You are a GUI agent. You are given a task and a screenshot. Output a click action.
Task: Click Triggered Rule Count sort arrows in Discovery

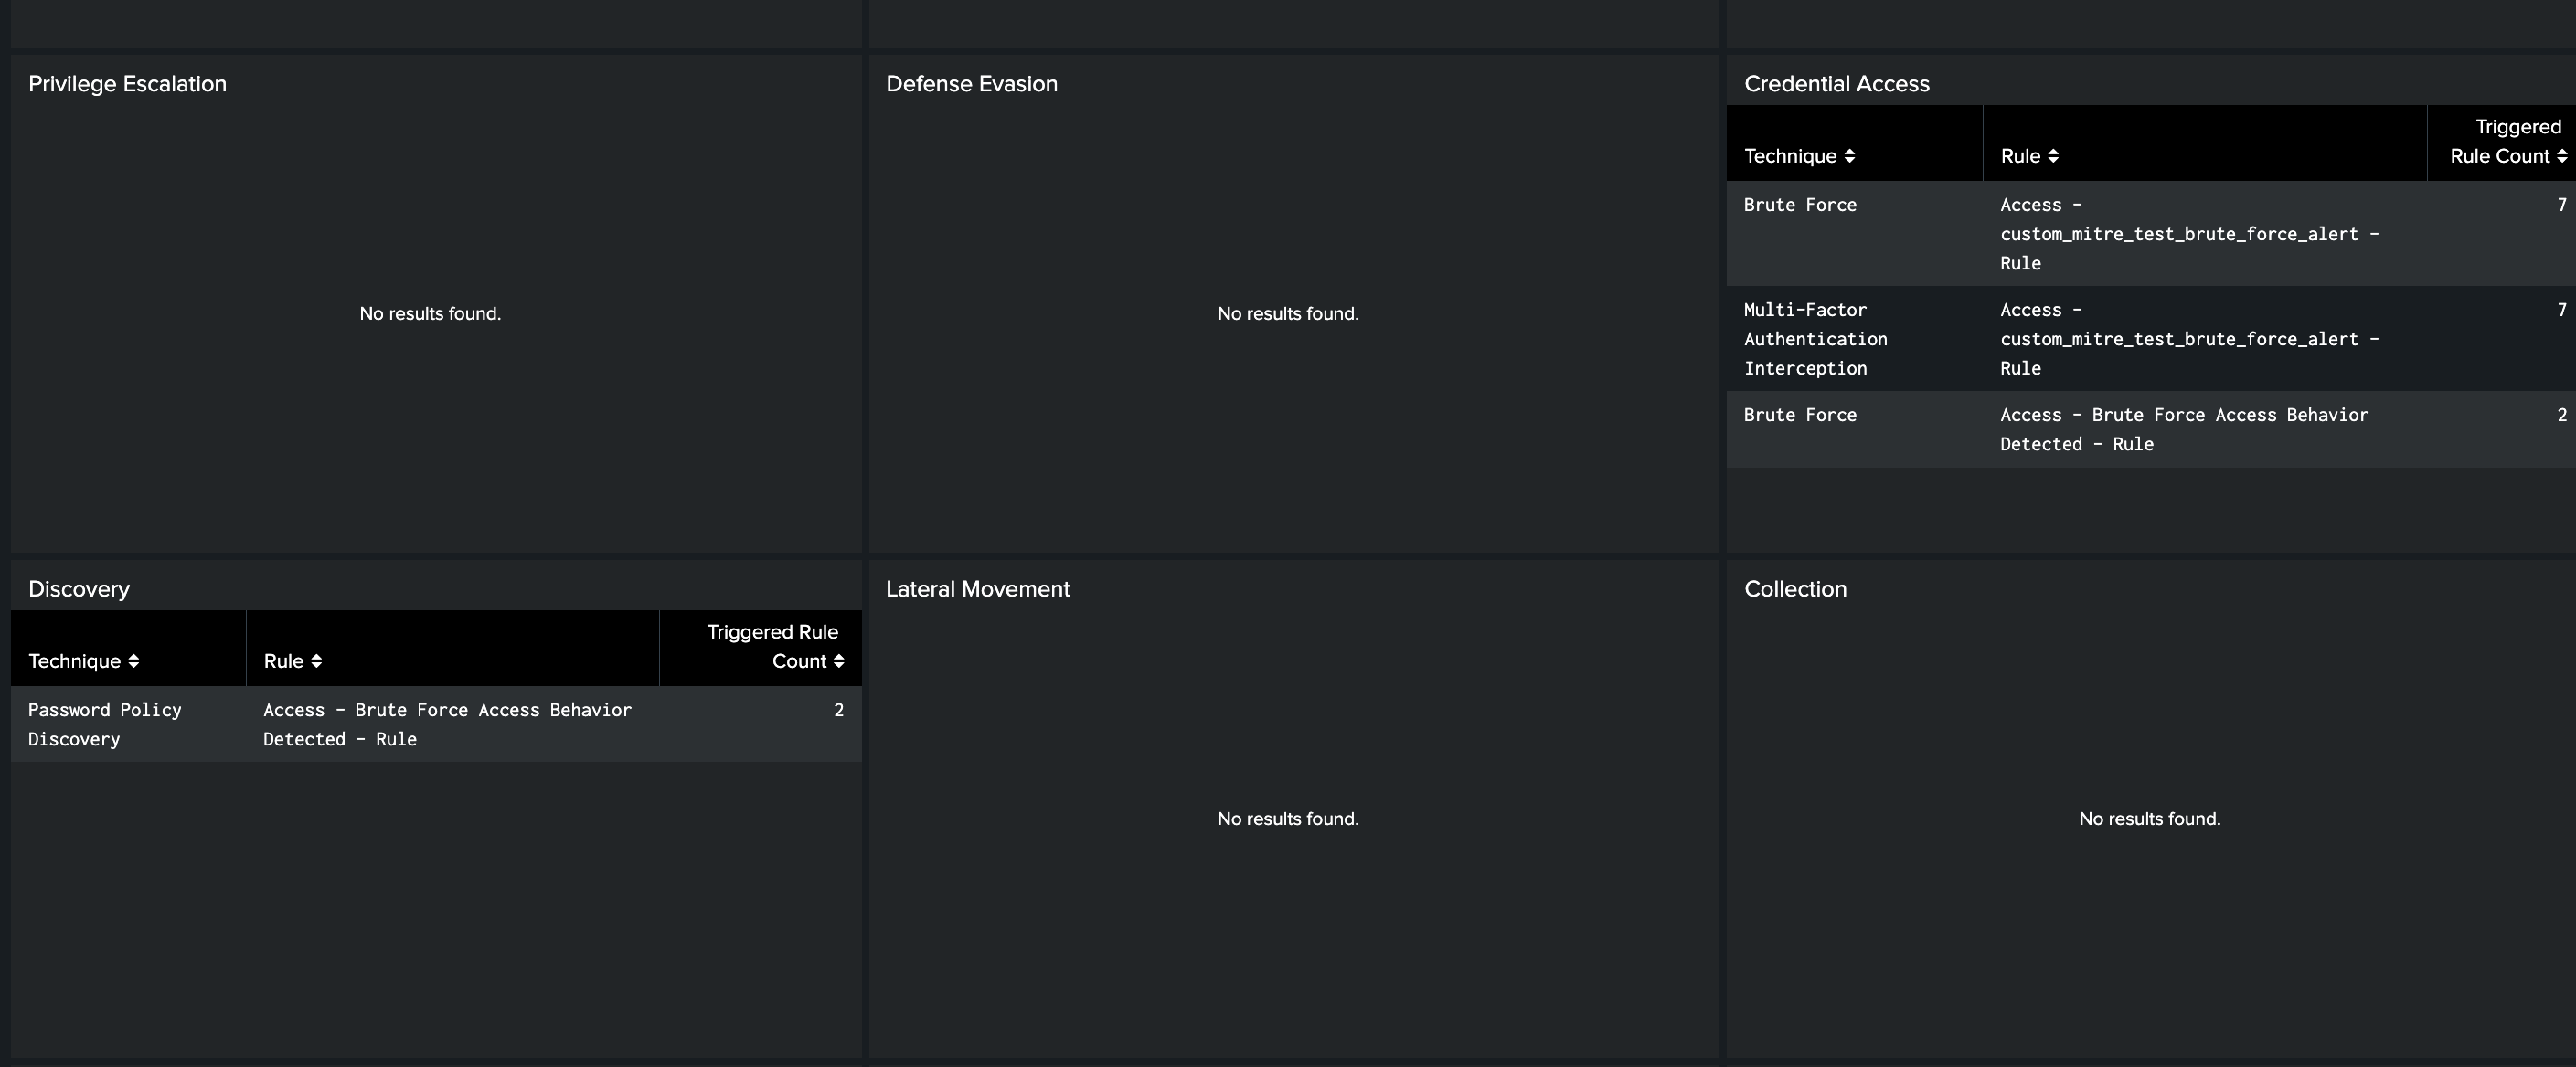click(838, 661)
